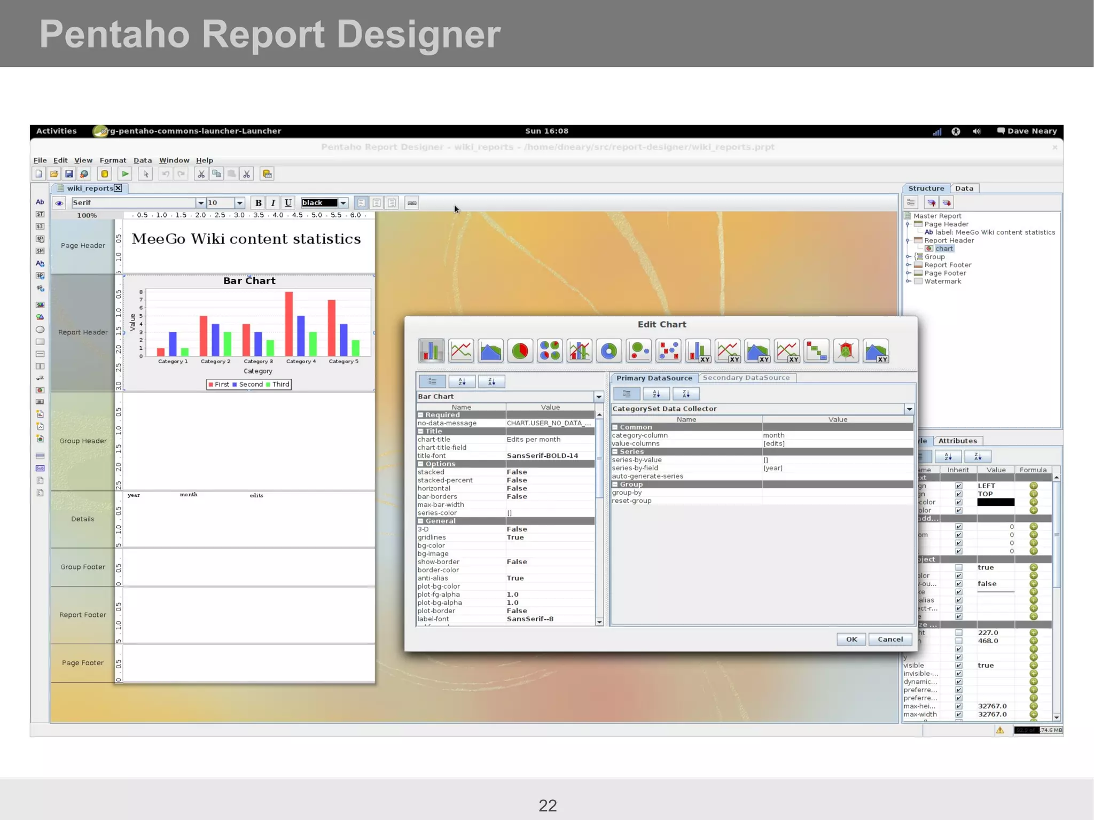Collapse the Series property group

pyautogui.click(x=615, y=451)
